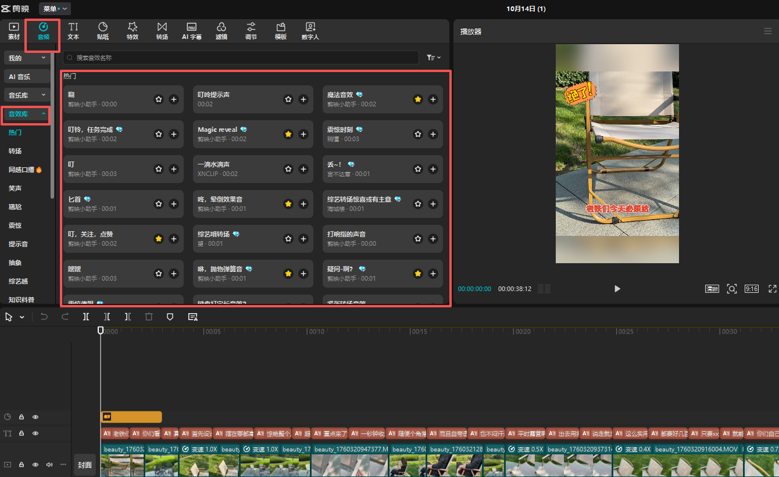Select the 笑声 sound effect category
The height and width of the screenshot is (477, 779).
click(x=15, y=188)
